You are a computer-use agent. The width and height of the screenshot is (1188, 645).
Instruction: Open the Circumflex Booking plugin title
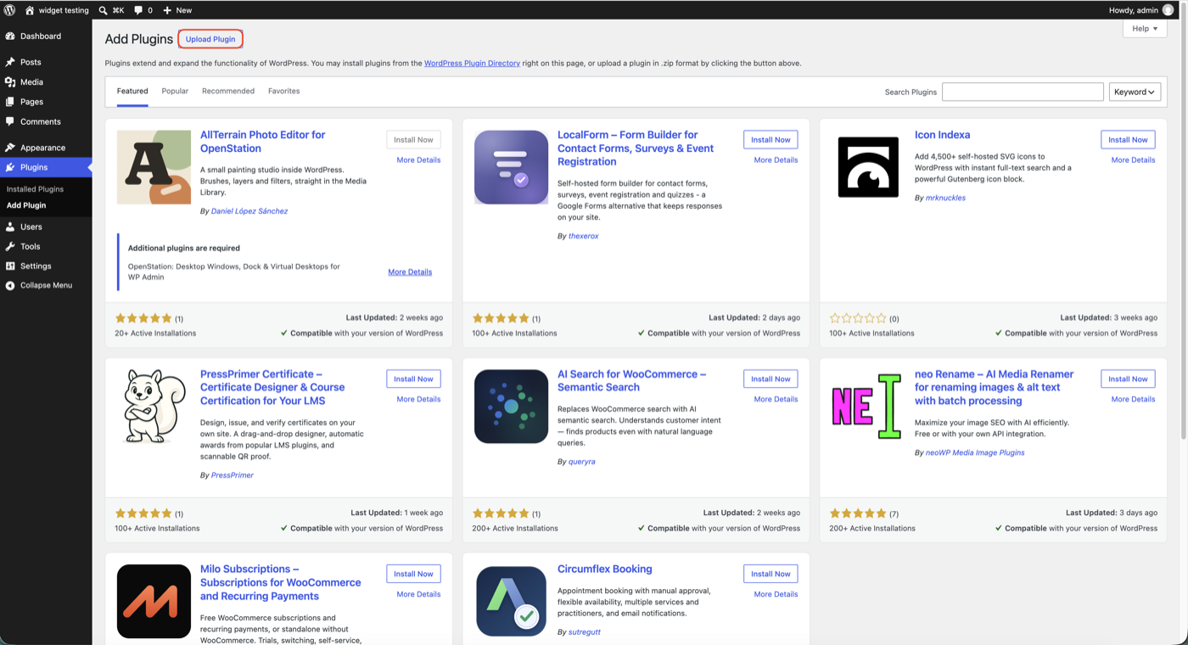pos(605,569)
